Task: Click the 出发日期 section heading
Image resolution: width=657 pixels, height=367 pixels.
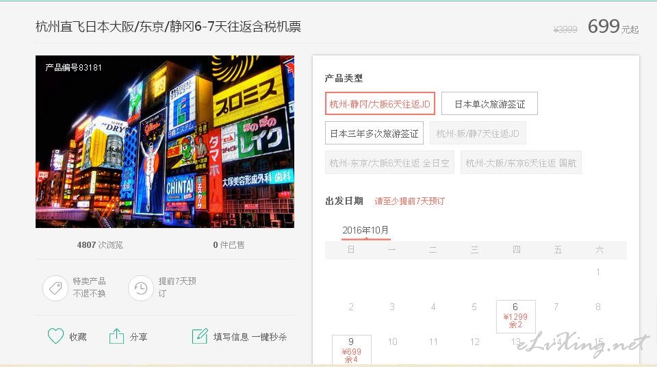Action: click(344, 201)
